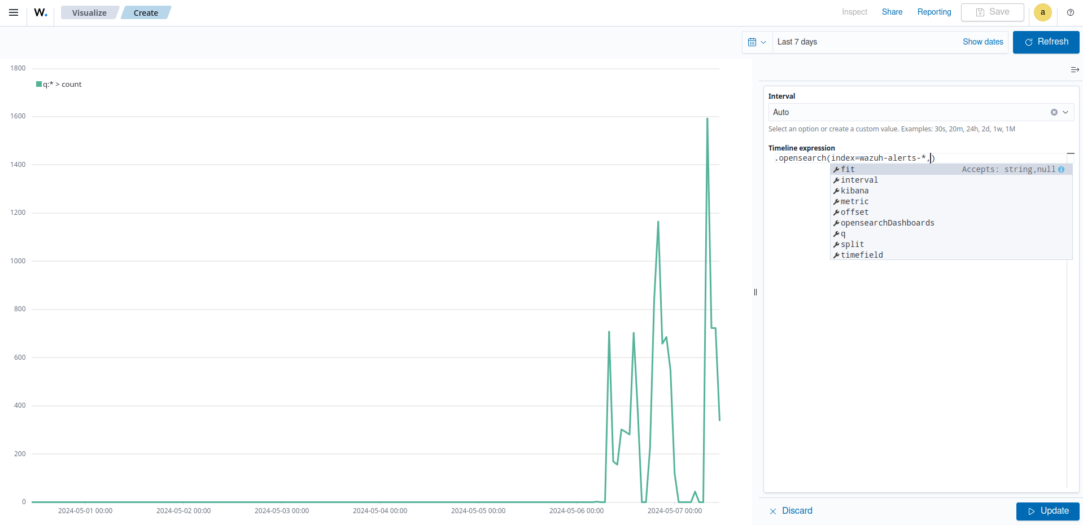Click info icon beside fit suggestion

(1061, 170)
